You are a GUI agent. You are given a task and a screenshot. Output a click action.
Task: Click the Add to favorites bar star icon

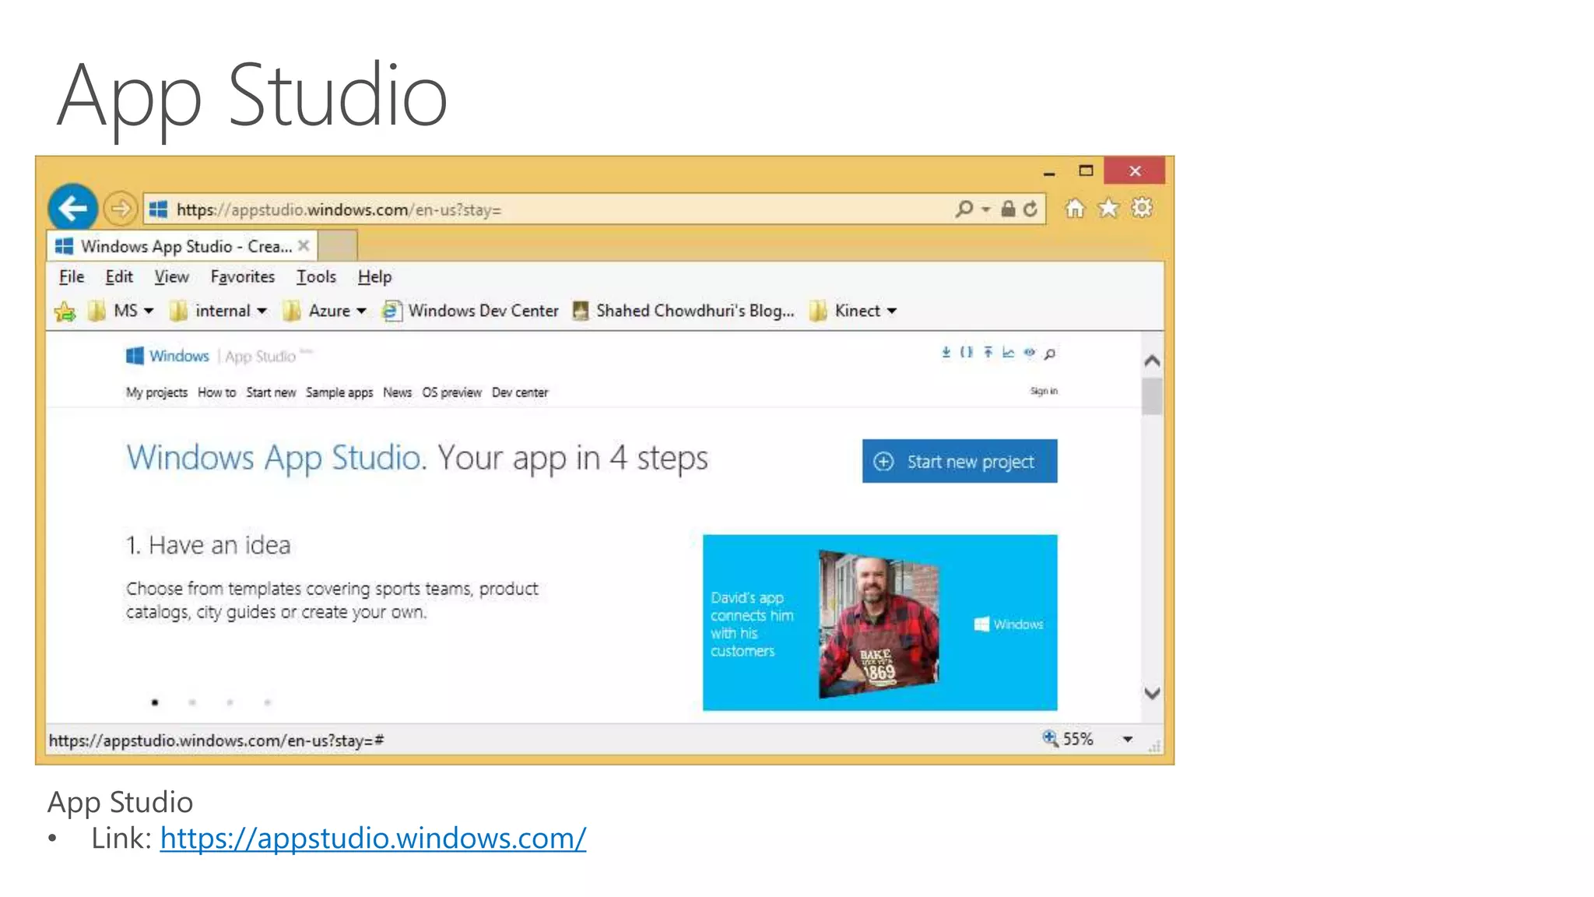coord(65,311)
